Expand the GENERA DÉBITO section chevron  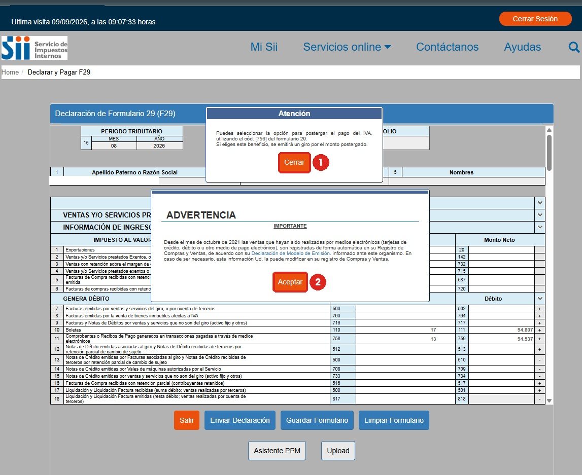click(540, 299)
